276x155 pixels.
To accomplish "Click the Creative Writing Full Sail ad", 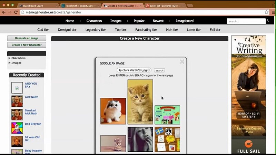I will click(248, 95).
